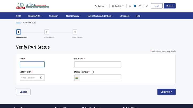Image resolution: width=193 pixels, height=108 pixels.
Task: Click the Mobile Number info icon
Action: coord(92,72)
